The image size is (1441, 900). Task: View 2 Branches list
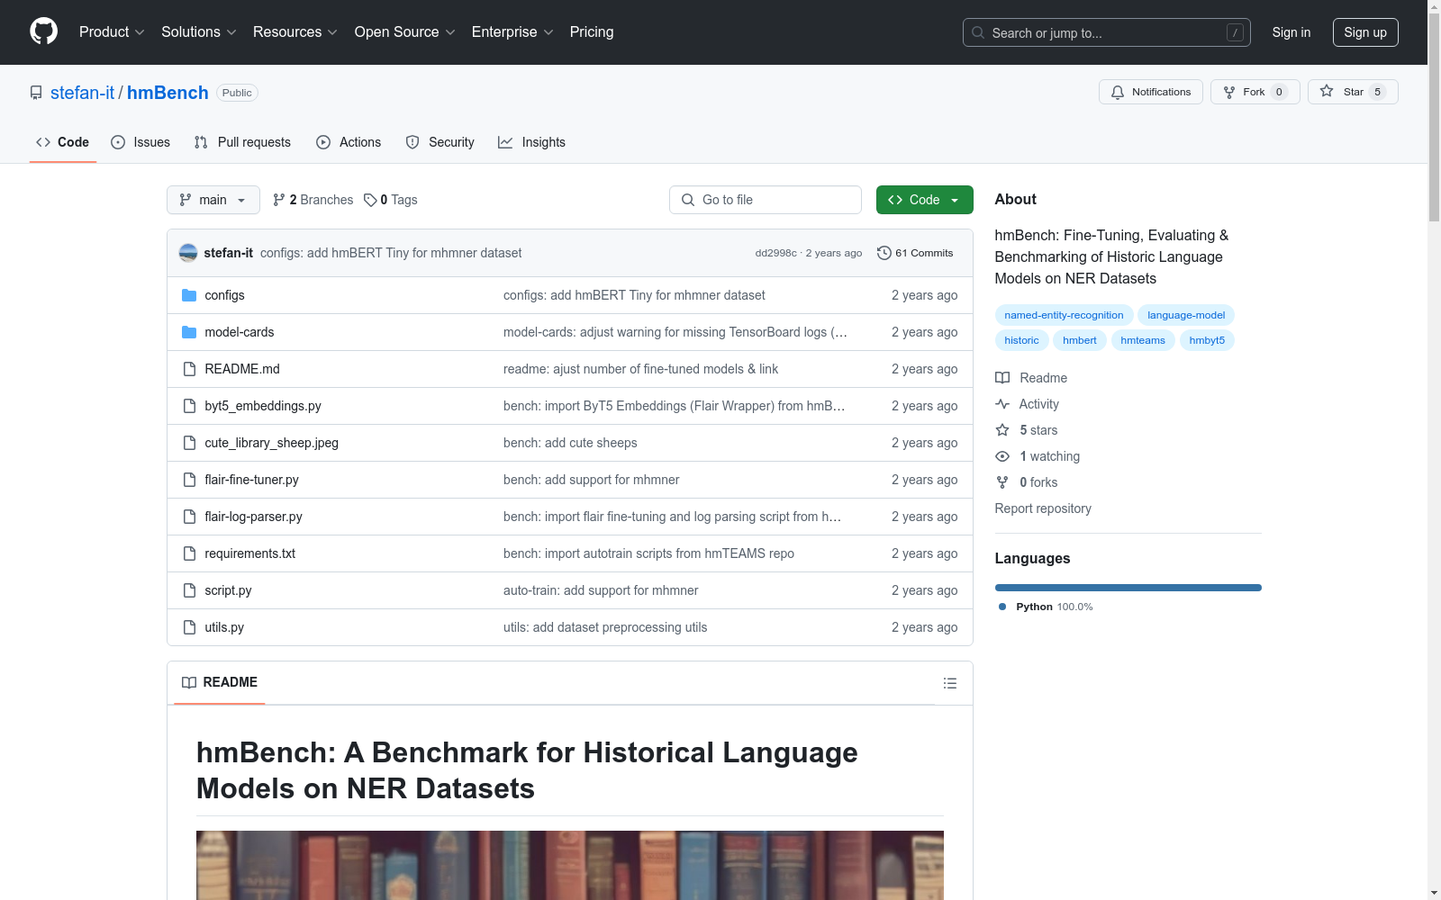tap(313, 200)
